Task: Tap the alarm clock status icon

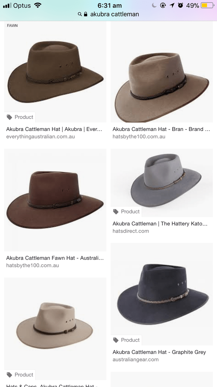Action: tap(181, 5)
